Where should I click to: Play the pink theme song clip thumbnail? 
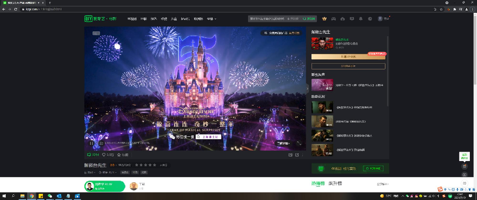pos(322,85)
